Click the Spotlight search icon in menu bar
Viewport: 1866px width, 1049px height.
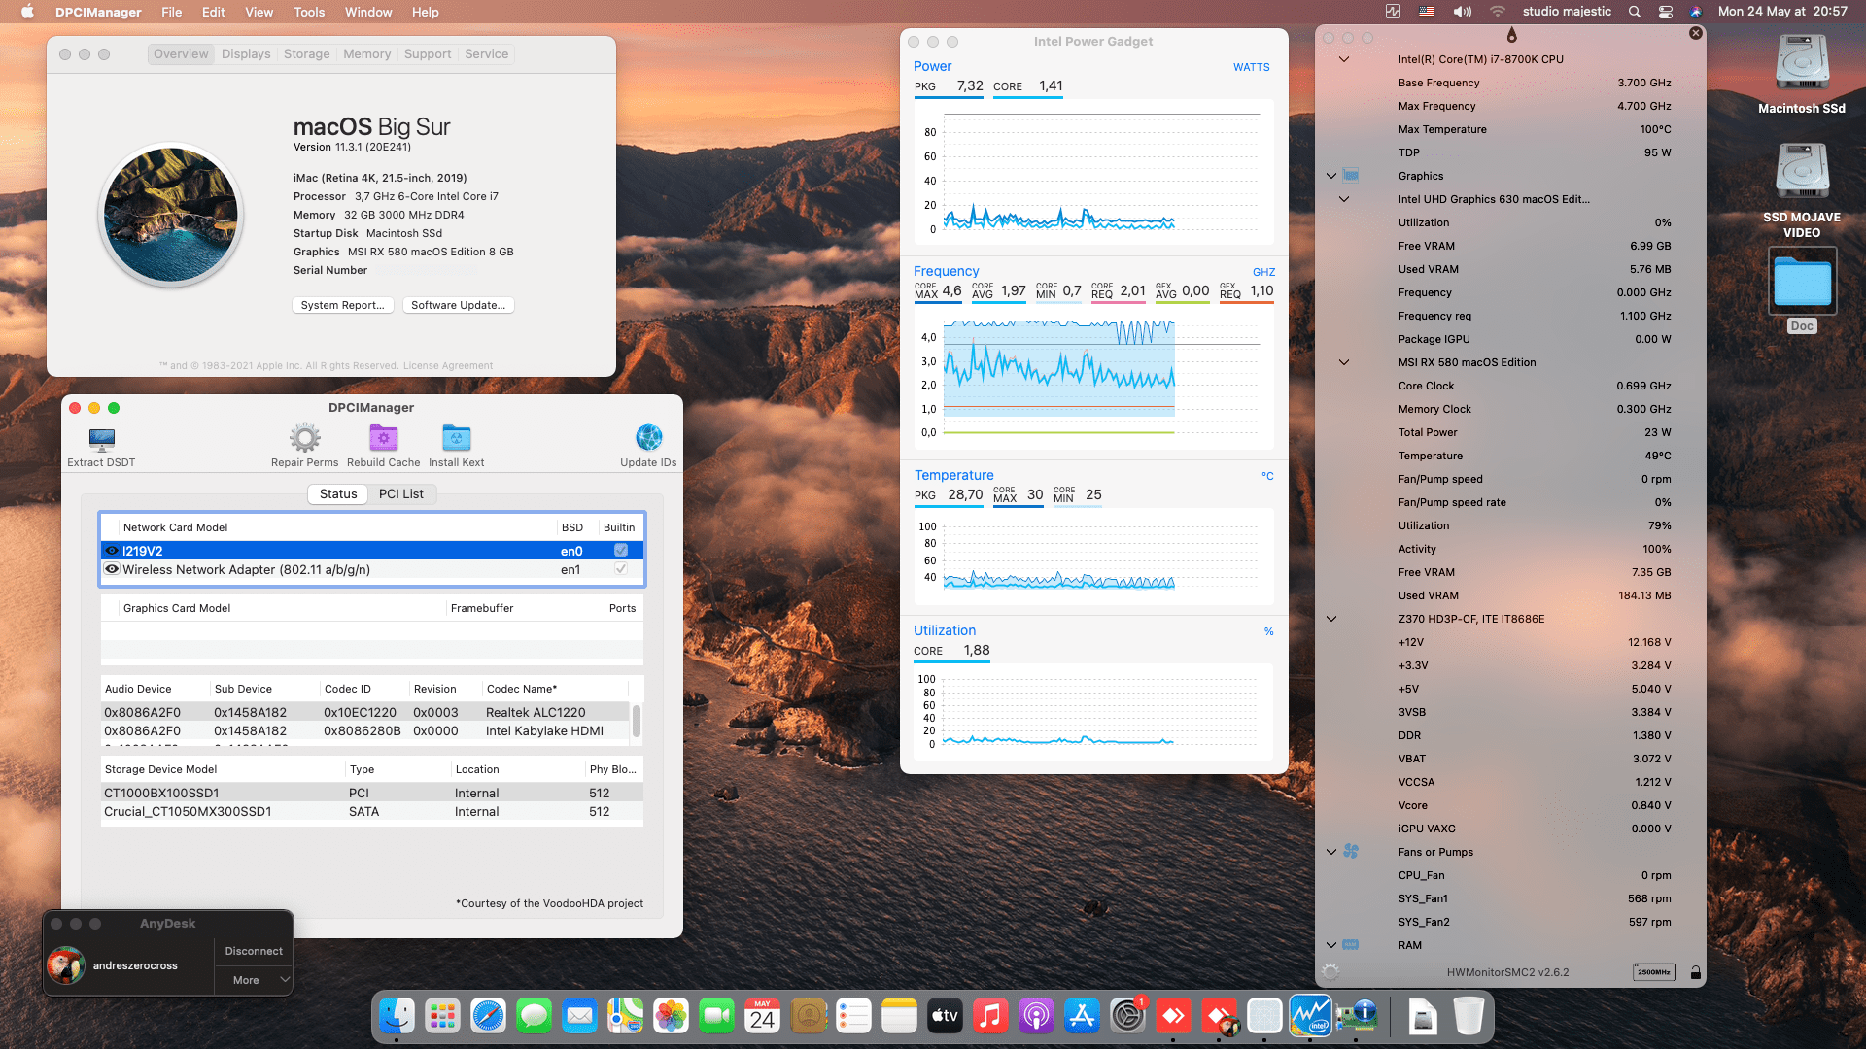(1635, 12)
